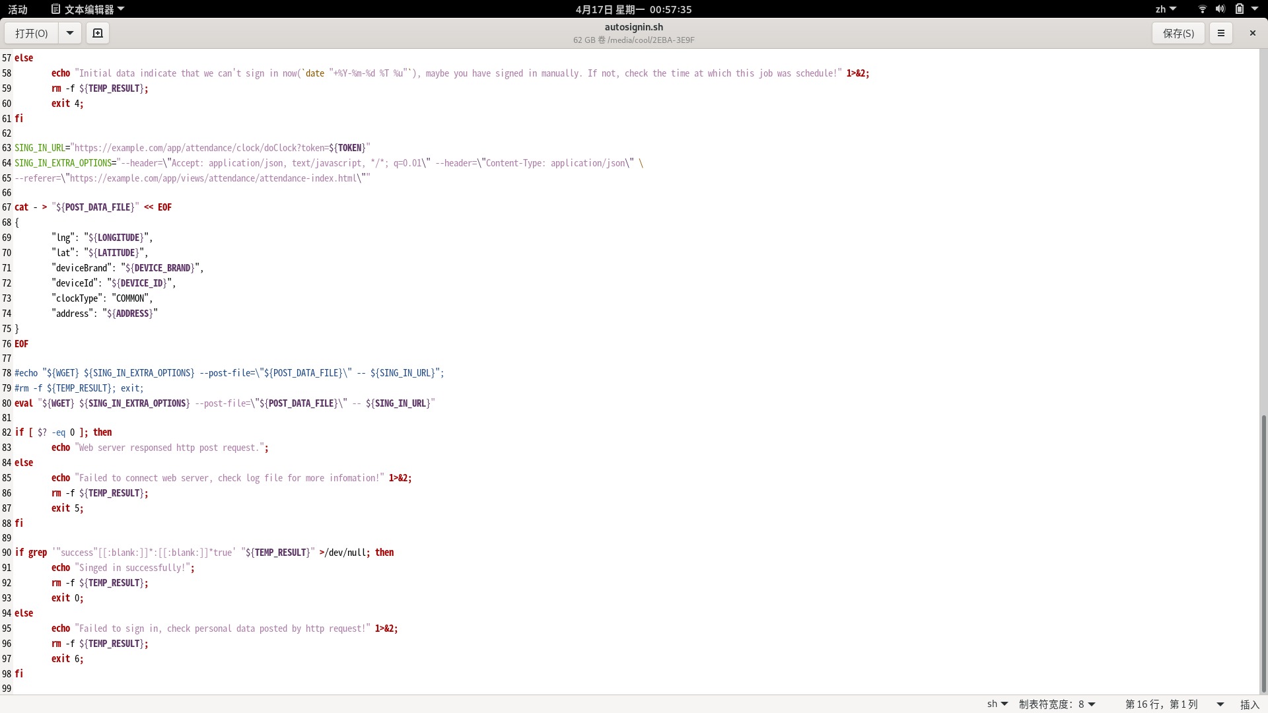Click the Wi-Fi status icon
1268x713 pixels.
[x=1203, y=9]
